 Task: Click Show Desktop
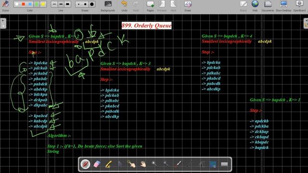(x=283, y=6)
